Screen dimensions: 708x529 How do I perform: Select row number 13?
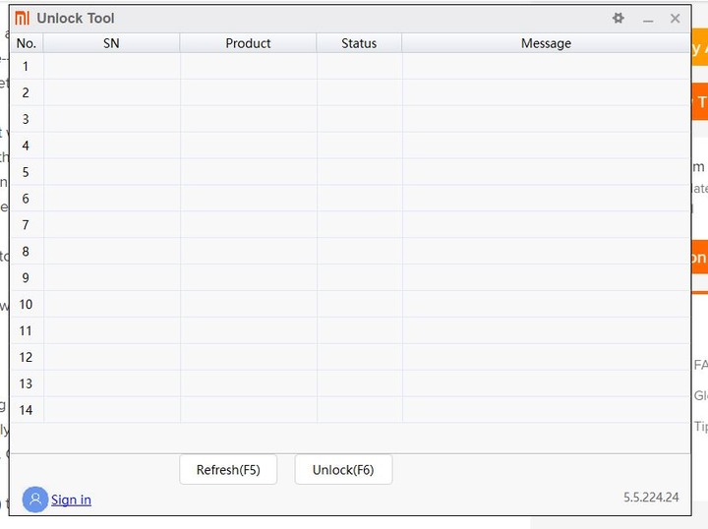pos(350,383)
